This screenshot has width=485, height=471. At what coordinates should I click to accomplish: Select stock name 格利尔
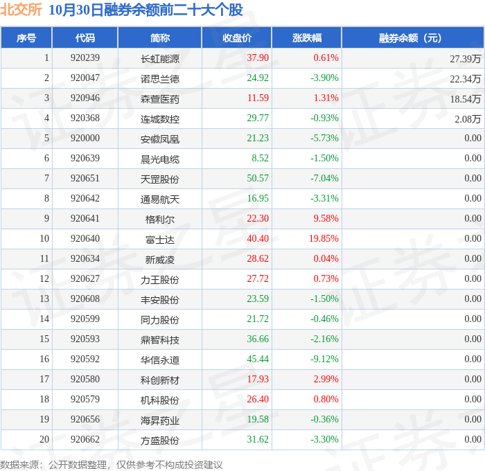tap(160, 220)
